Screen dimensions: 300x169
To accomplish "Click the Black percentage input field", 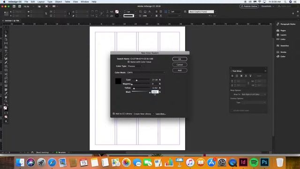I will pos(155,92).
